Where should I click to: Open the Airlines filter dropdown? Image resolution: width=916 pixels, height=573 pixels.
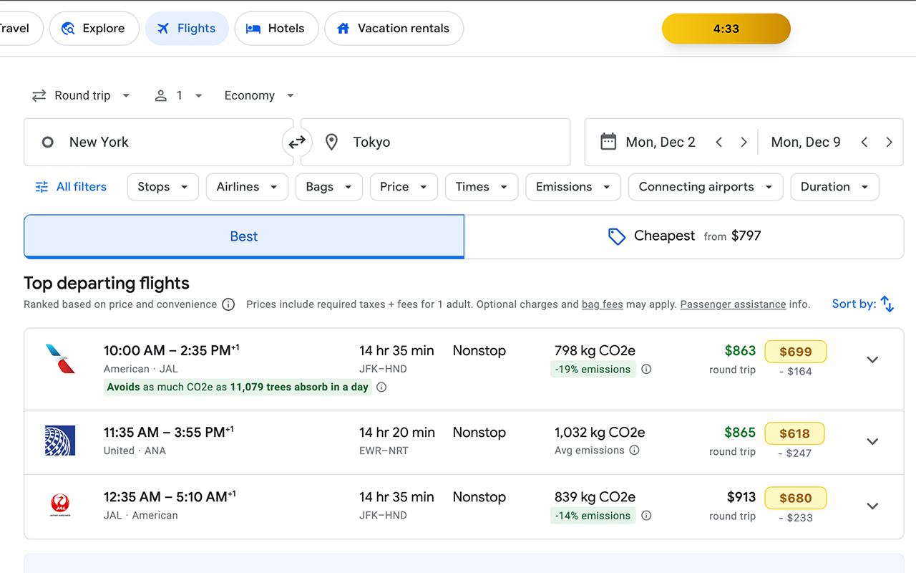[247, 187]
